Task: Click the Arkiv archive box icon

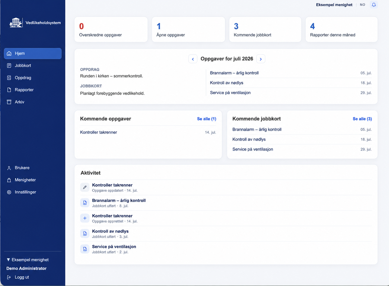Action: 9,102
